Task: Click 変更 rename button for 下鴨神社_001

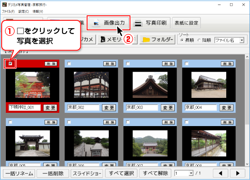Action: click(50, 108)
